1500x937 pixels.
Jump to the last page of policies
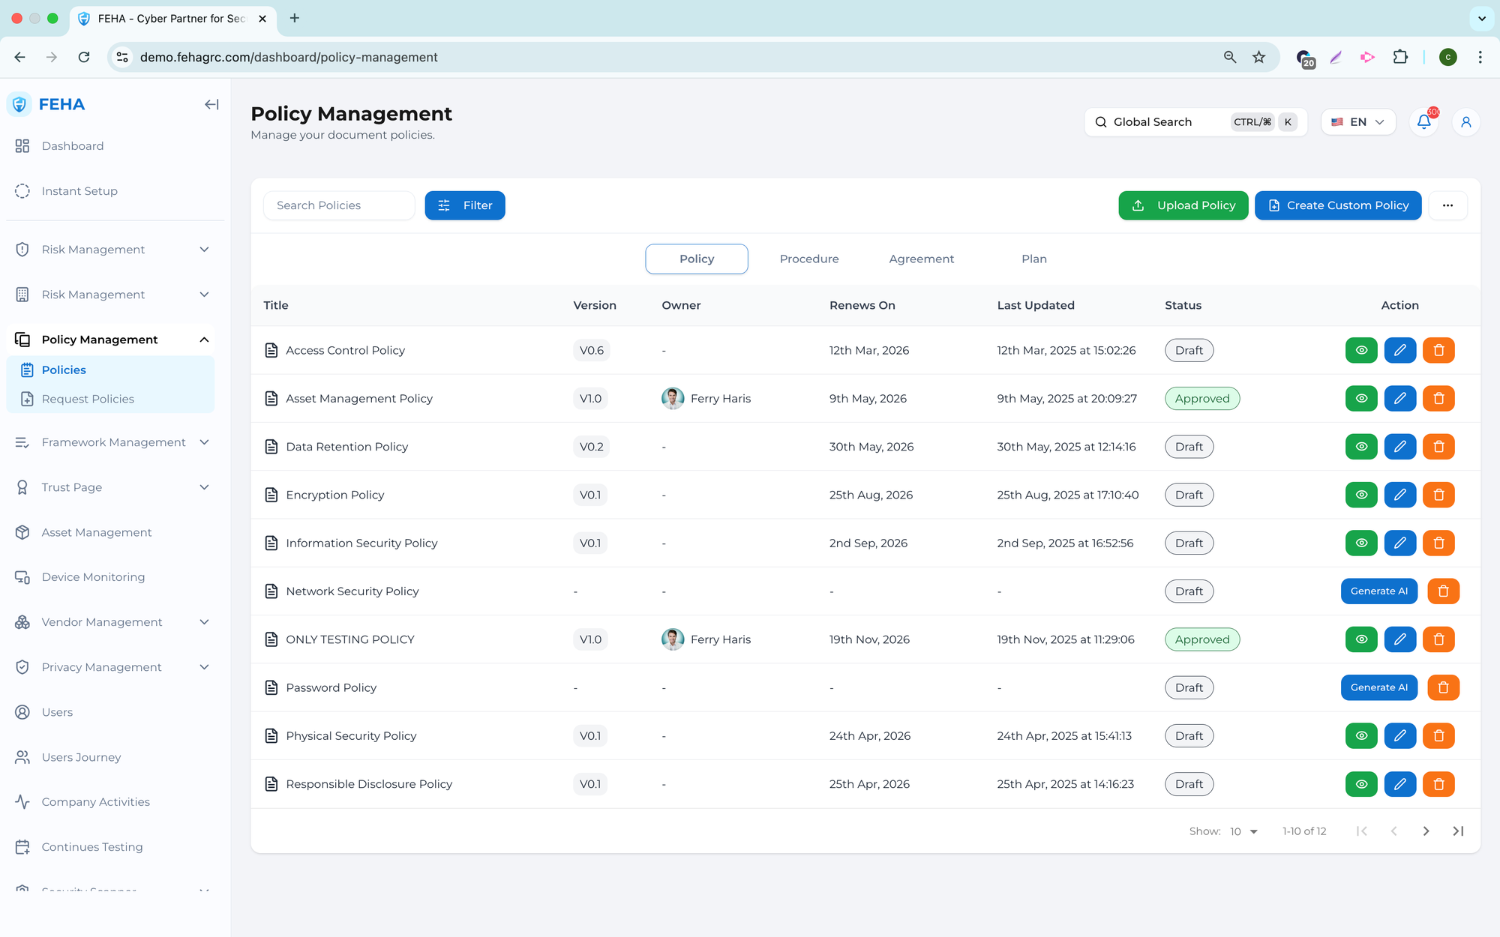pyautogui.click(x=1458, y=831)
